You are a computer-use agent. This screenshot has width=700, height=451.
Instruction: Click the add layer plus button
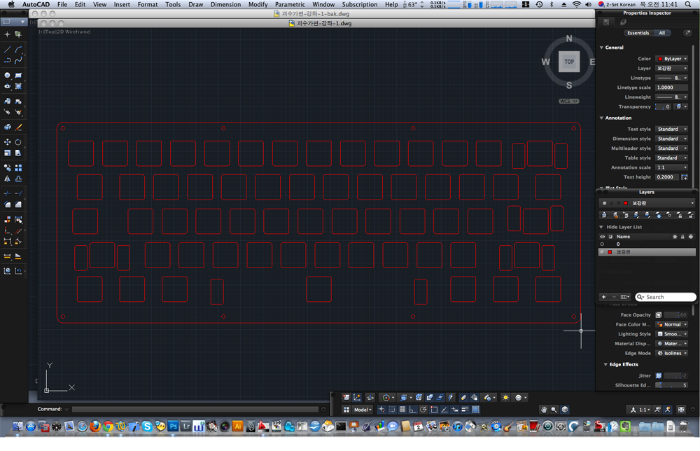pyautogui.click(x=603, y=297)
